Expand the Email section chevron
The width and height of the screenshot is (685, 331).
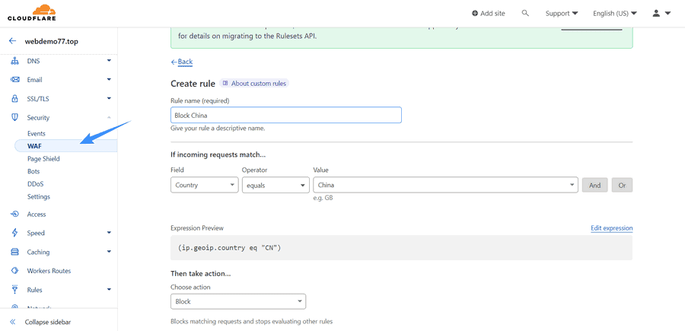[109, 80]
